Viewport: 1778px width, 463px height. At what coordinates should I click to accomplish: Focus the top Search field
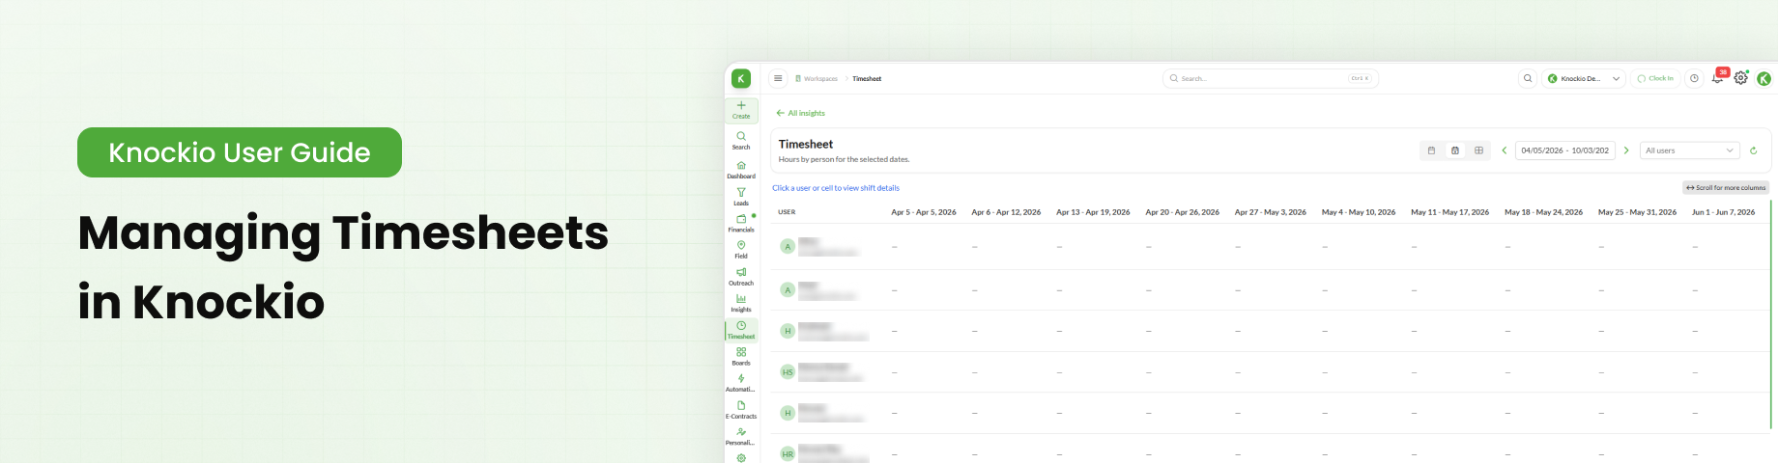coord(1270,79)
